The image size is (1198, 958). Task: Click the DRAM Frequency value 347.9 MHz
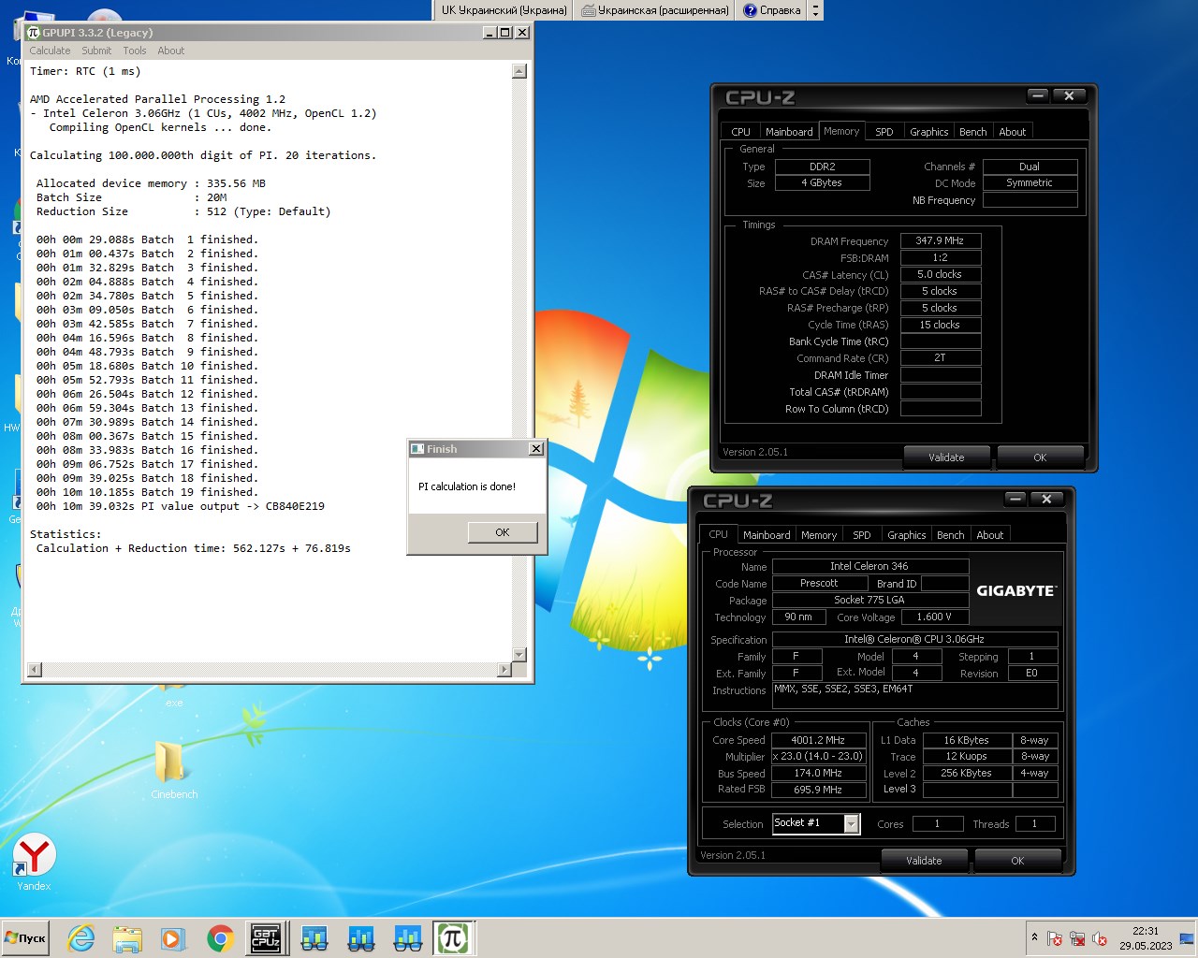[941, 240]
